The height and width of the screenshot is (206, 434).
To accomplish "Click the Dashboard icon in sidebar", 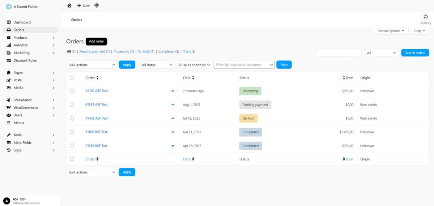I will tap(9, 22).
